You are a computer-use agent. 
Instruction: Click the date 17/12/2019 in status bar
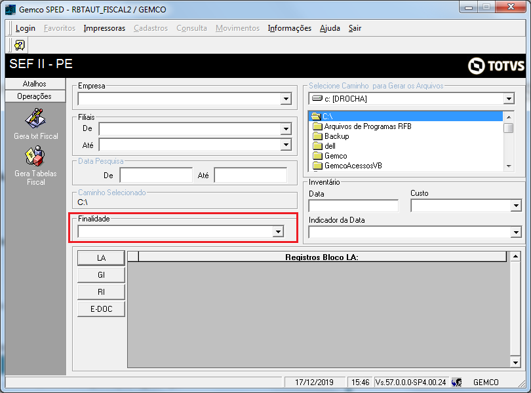point(314,382)
